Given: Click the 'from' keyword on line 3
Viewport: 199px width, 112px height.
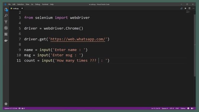Looking at the screenshot, I should [29, 18].
